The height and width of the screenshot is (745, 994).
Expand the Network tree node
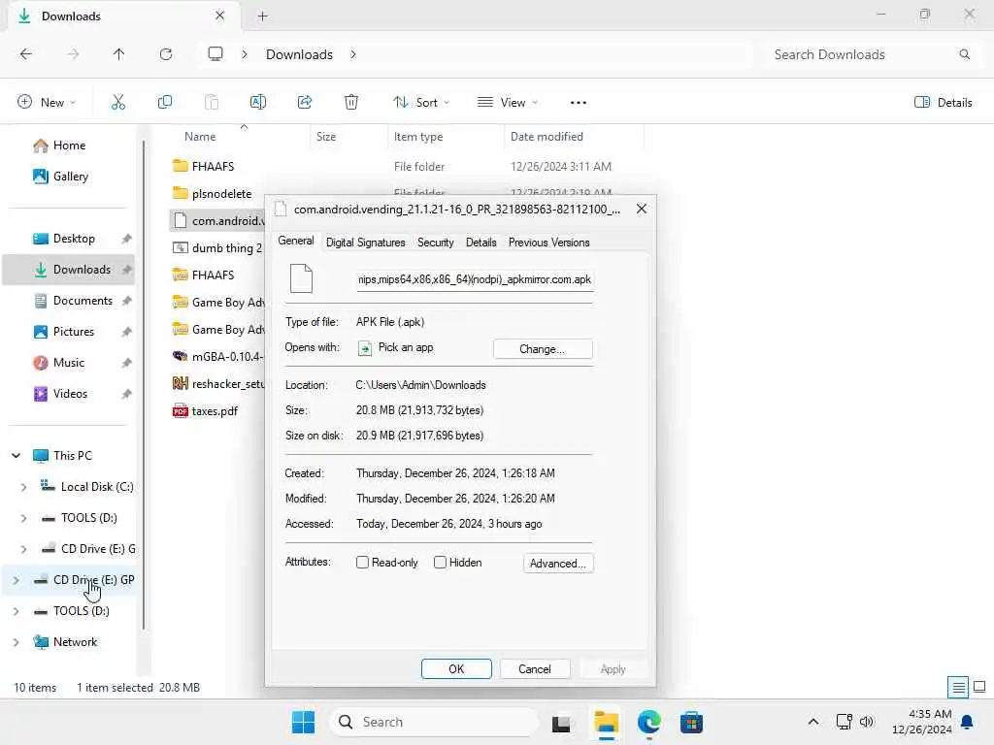point(17,642)
